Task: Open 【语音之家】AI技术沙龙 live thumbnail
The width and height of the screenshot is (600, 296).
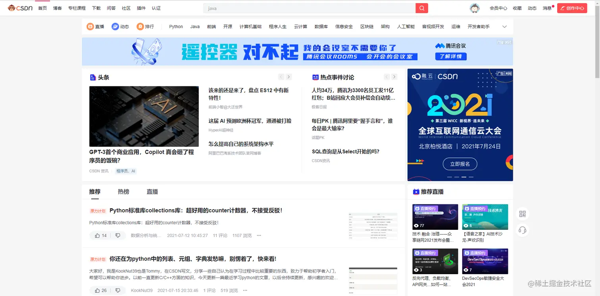Action: click(485, 217)
